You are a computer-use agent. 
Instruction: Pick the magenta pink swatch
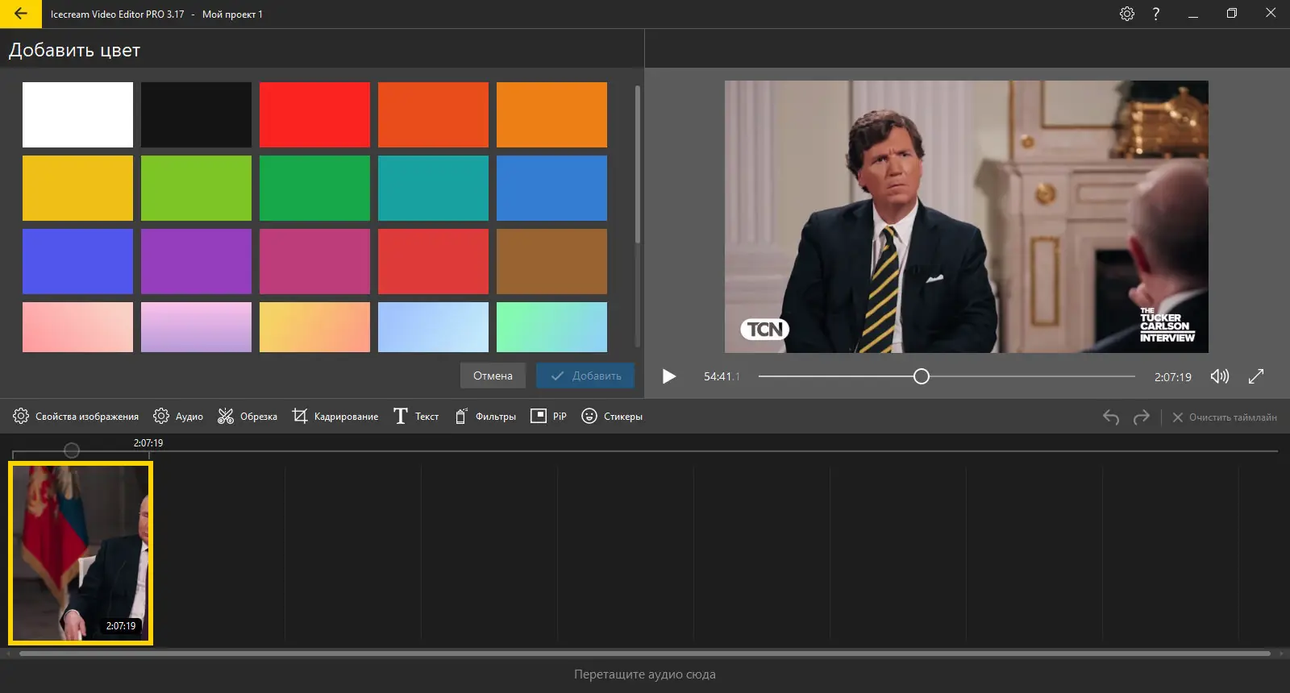click(314, 261)
